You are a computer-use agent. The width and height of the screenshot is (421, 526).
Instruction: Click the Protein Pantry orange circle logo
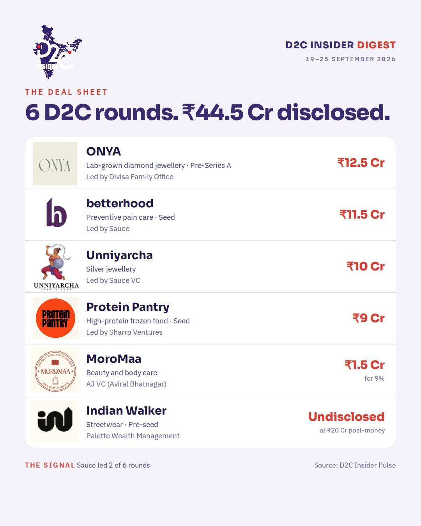[x=56, y=318]
